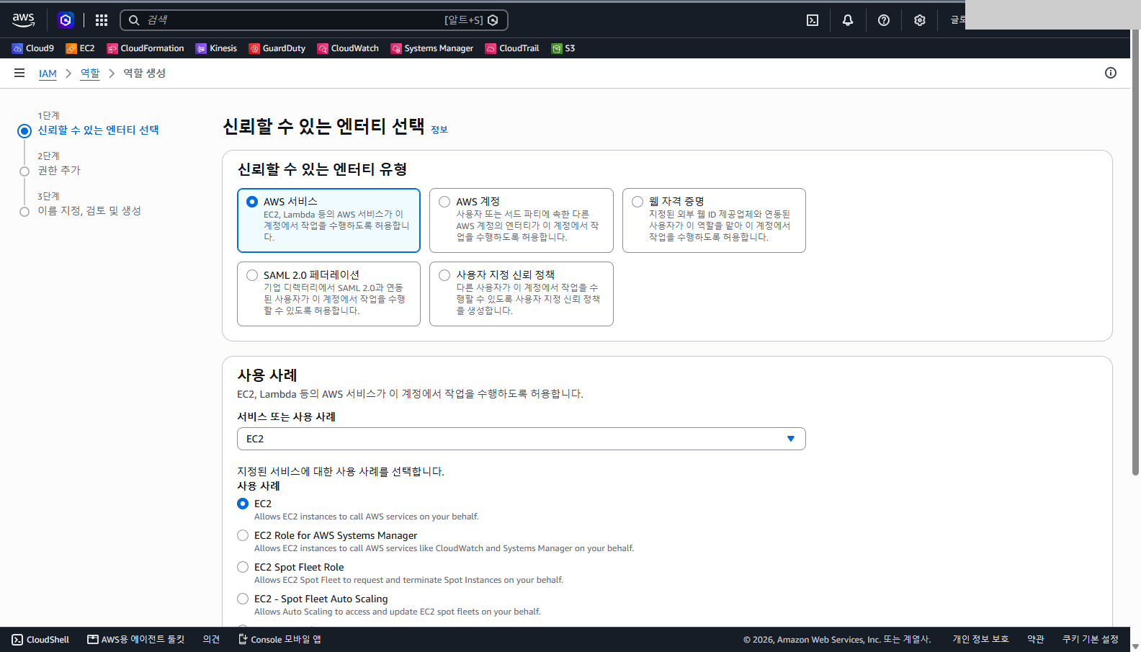Open the 약관 footer link
The image size is (1141, 652).
point(1036,639)
